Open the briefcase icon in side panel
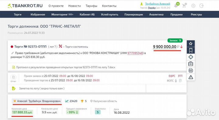219x120 pixels. (191, 64)
